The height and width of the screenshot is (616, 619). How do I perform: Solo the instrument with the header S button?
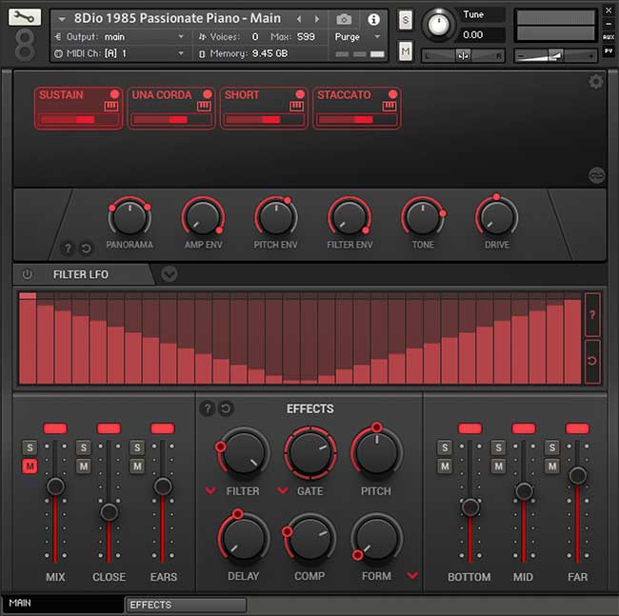(406, 20)
